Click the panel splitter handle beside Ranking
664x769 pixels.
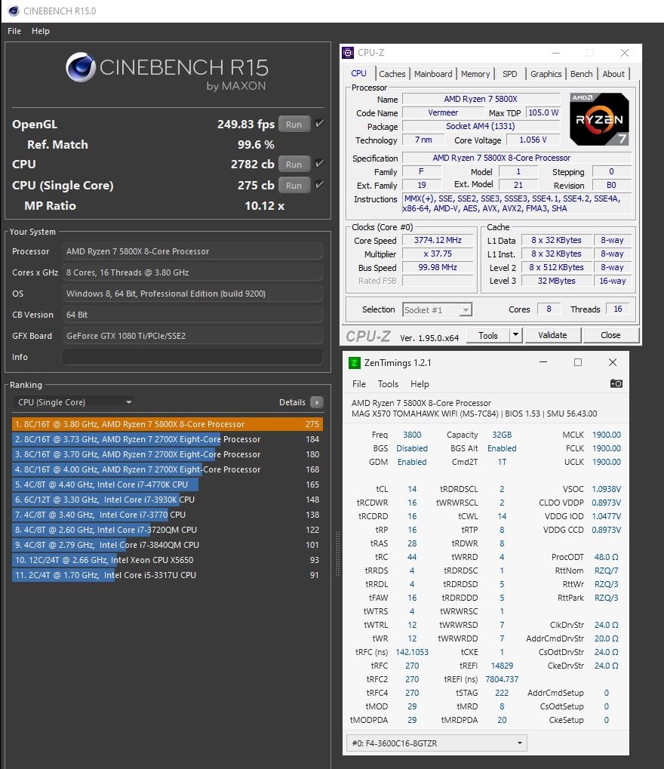click(337, 554)
